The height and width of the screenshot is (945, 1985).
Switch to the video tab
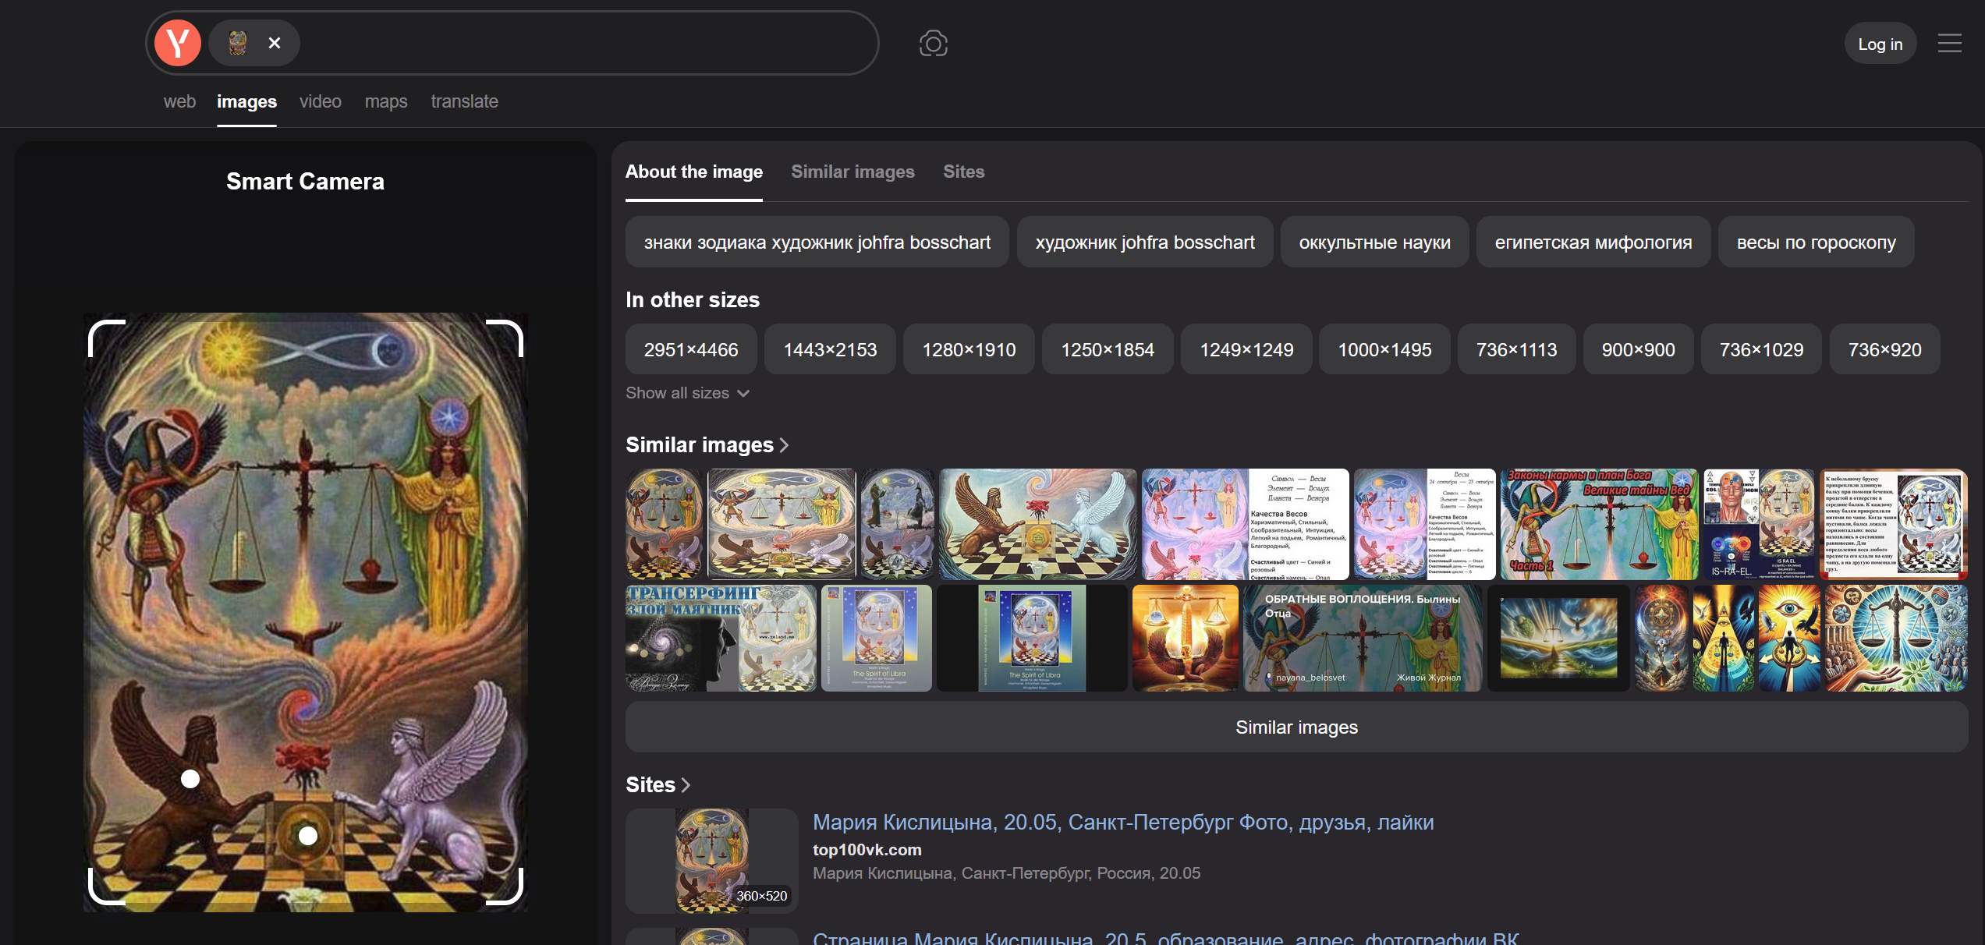(x=321, y=101)
